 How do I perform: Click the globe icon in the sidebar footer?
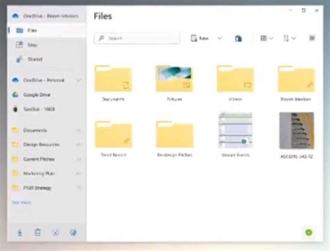pyautogui.click(x=73, y=232)
